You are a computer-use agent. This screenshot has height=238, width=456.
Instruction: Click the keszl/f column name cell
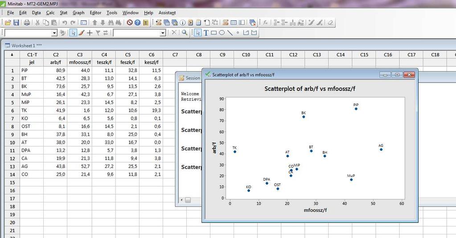point(151,62)
